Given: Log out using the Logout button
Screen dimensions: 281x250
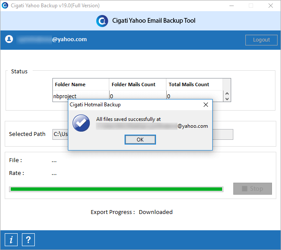Looking at the screenshot, I should [261, 40].
